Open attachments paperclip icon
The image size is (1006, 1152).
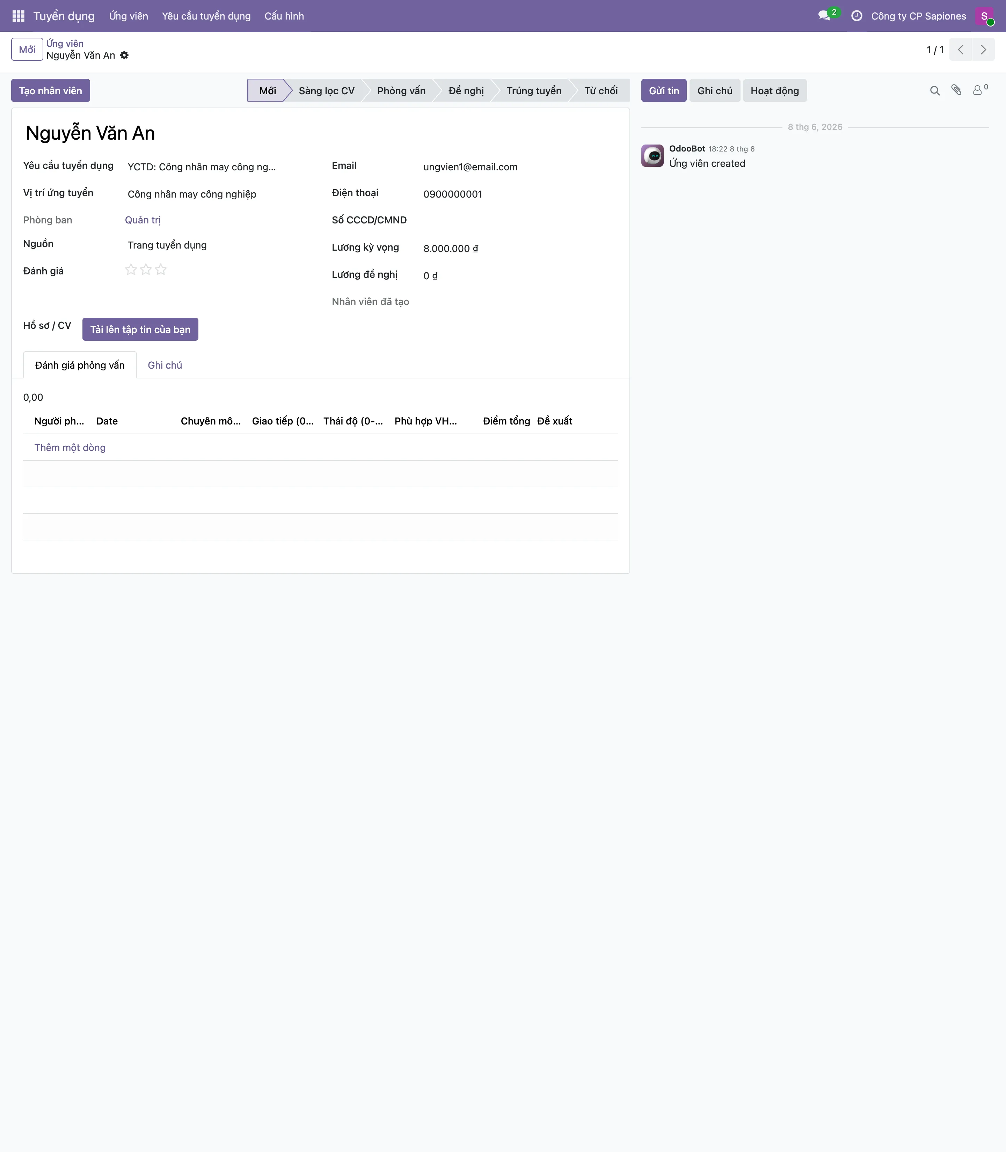coord(957,90)
